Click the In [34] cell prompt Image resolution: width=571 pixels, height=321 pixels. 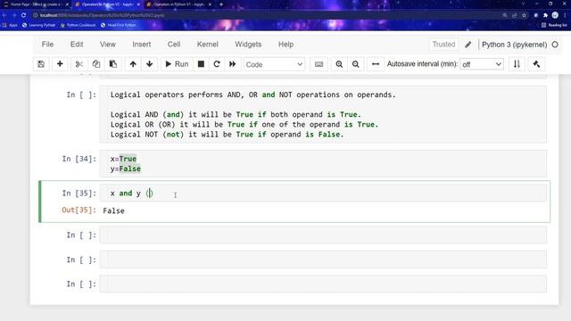pyautogui.click(x=79, y=159)
